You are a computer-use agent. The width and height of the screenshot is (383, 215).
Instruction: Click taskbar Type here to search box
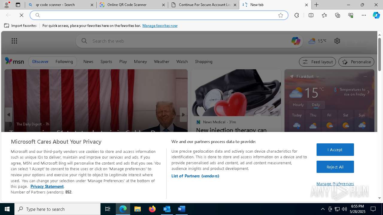click(57, 209)
